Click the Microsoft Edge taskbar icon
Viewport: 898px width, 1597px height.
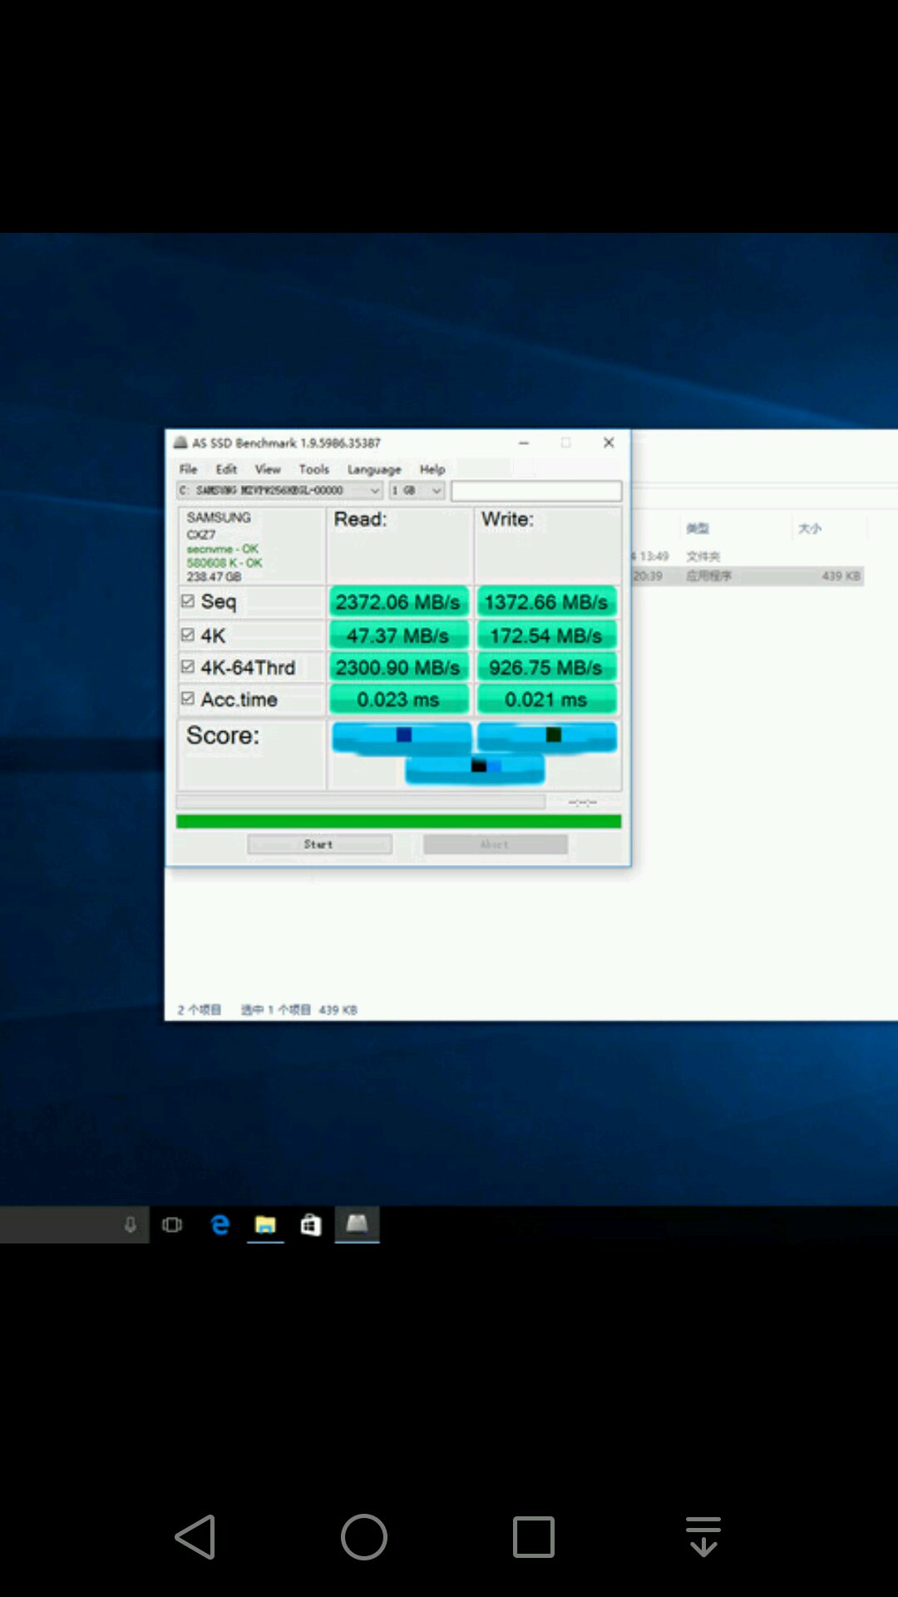pos(220,1224)
